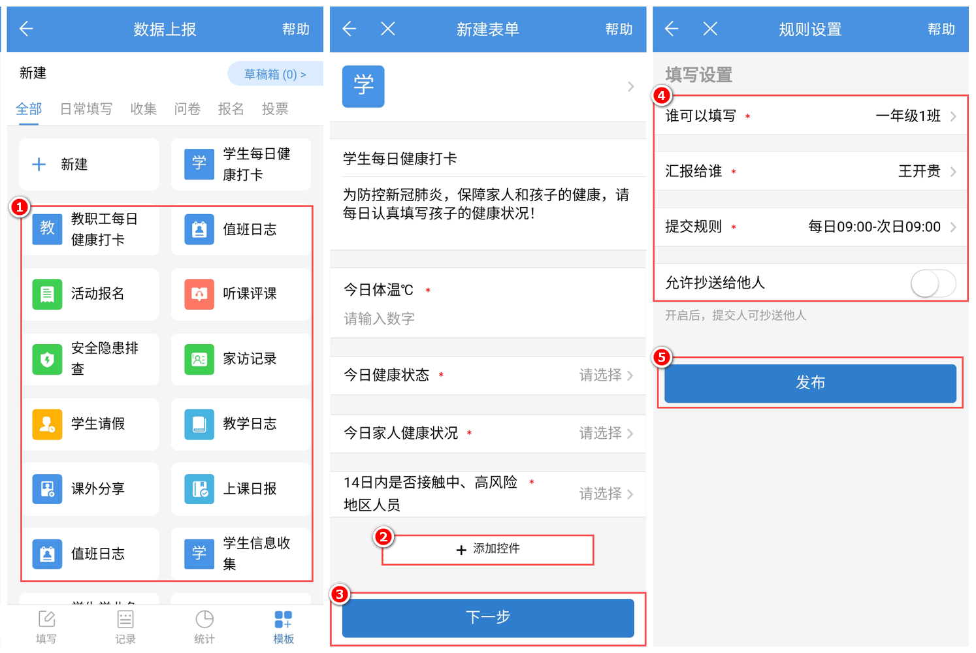This screenshot has height=653, width=976.
Task: Select the 安全隐患排查 shield icon
Action: [47, 358]
